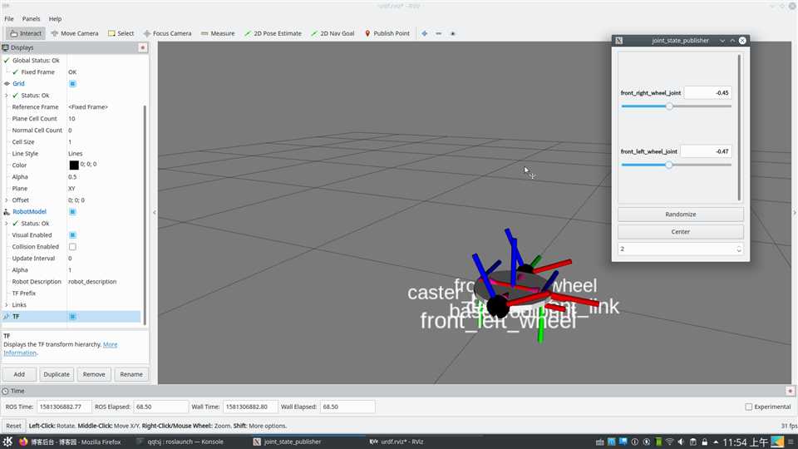Activate the Move Camera tool
798x449 pixels.
coord(74,33)
